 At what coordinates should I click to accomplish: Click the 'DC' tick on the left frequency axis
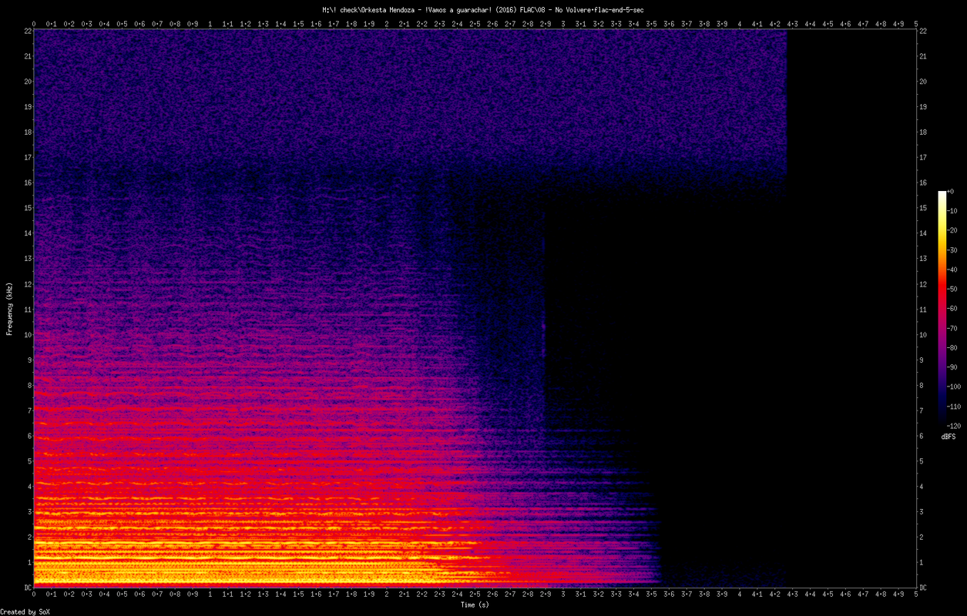[26, 587]
